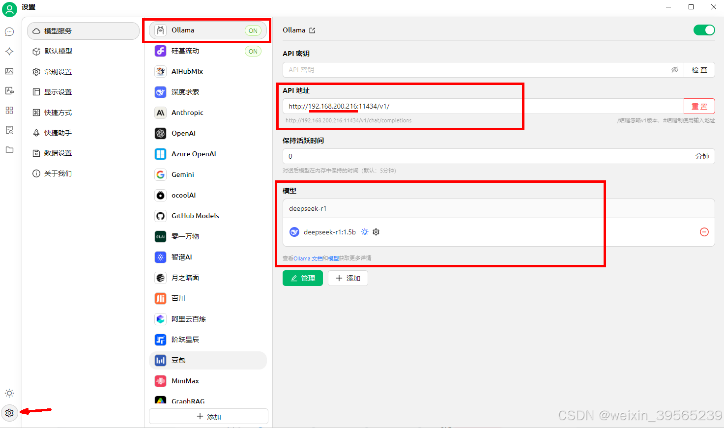
Task: Open 默认模型 settings section
Action: 83,52
